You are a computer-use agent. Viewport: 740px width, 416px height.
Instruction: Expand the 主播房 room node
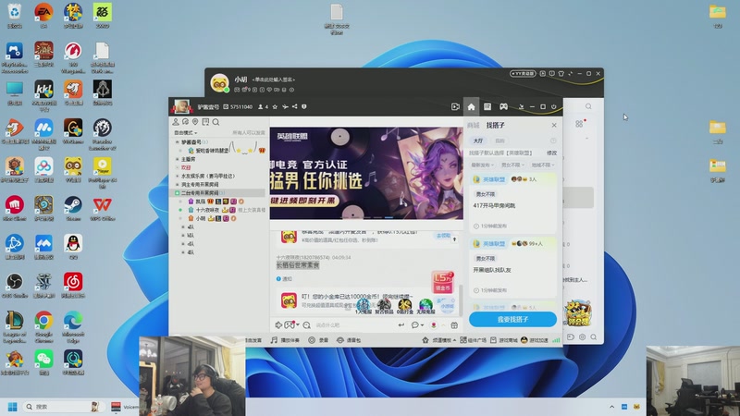click(178, 159)
